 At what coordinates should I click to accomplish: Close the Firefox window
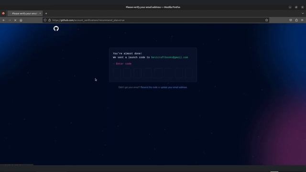(x=303, y=7)
